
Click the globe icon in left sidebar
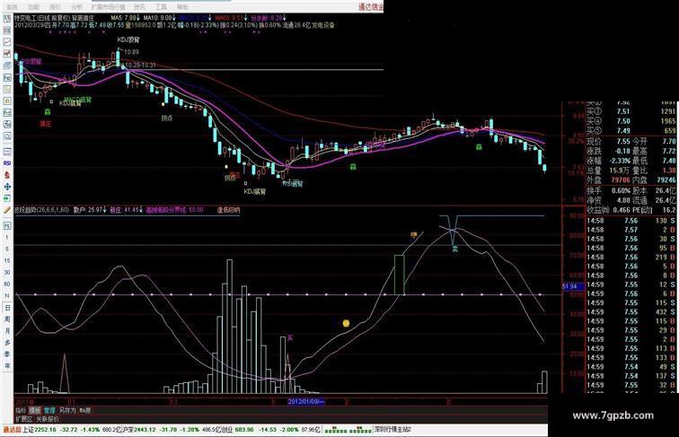coord(7,124)
